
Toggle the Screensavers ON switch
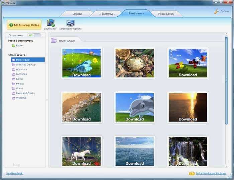click(34, 35)
